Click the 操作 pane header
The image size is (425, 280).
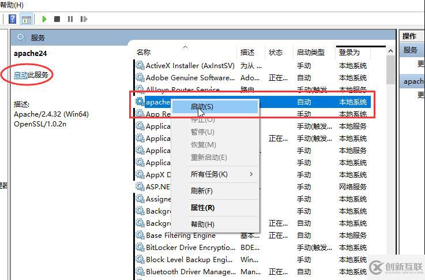click(x=409, y=36)
